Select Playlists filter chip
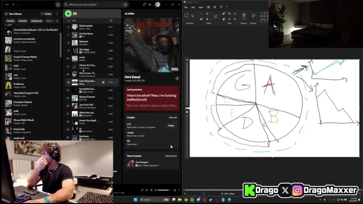Viewport: 363px width, 204px height. click(x=10, y=21)
